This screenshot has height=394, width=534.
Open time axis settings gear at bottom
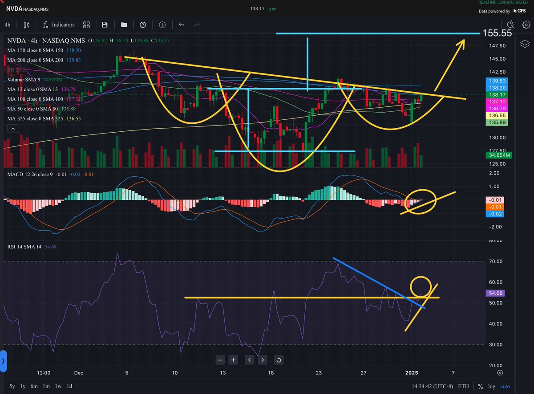coord(501,372)
